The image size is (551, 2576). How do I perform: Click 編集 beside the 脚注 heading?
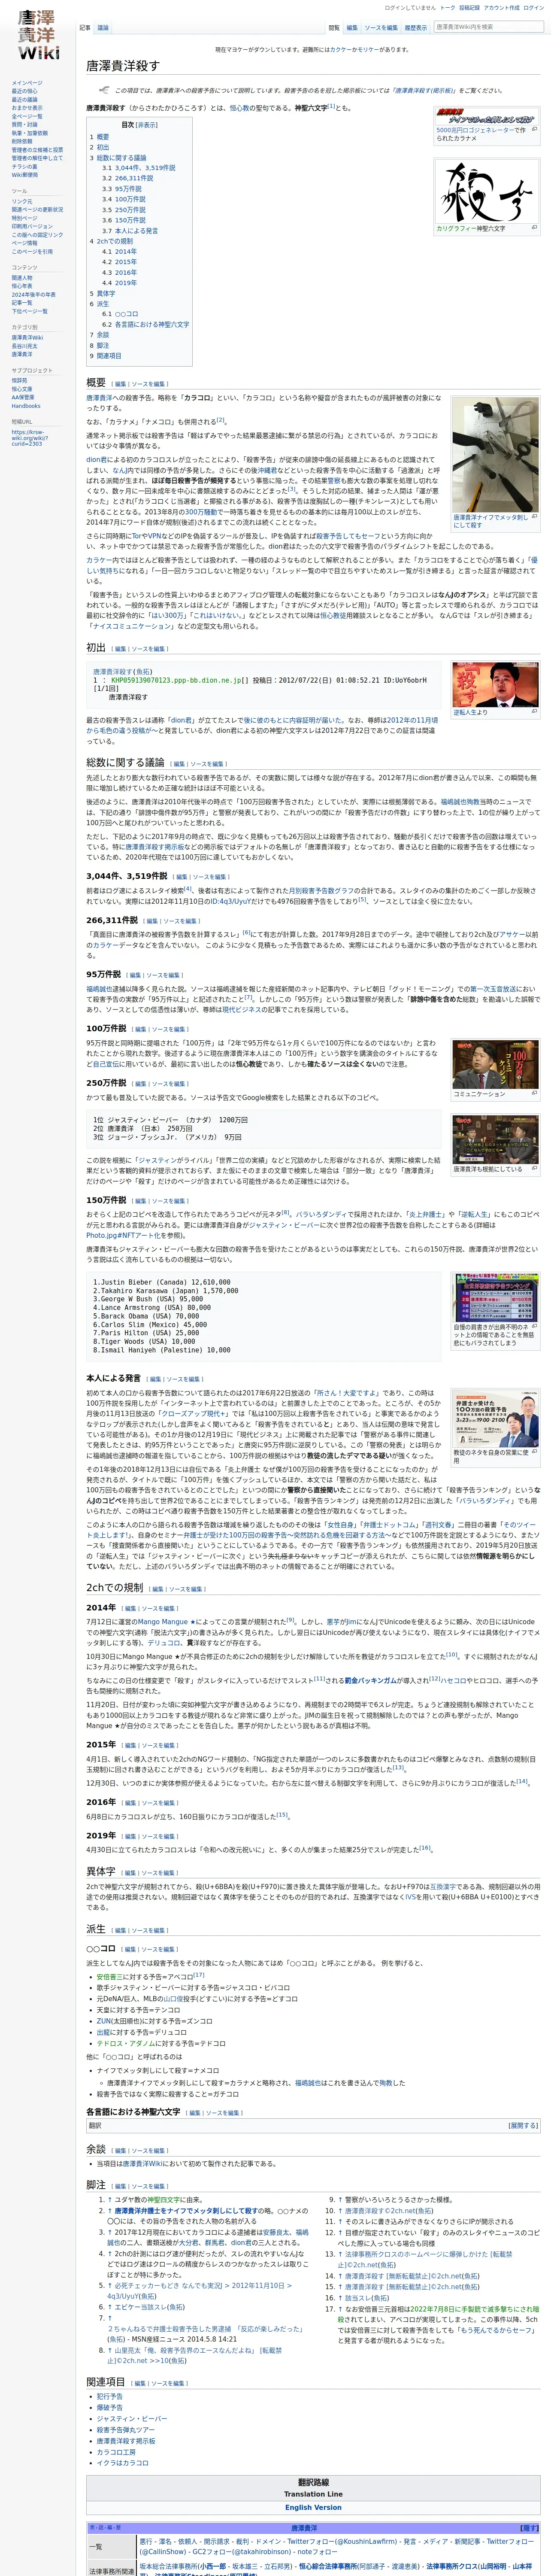point(120,2186)
